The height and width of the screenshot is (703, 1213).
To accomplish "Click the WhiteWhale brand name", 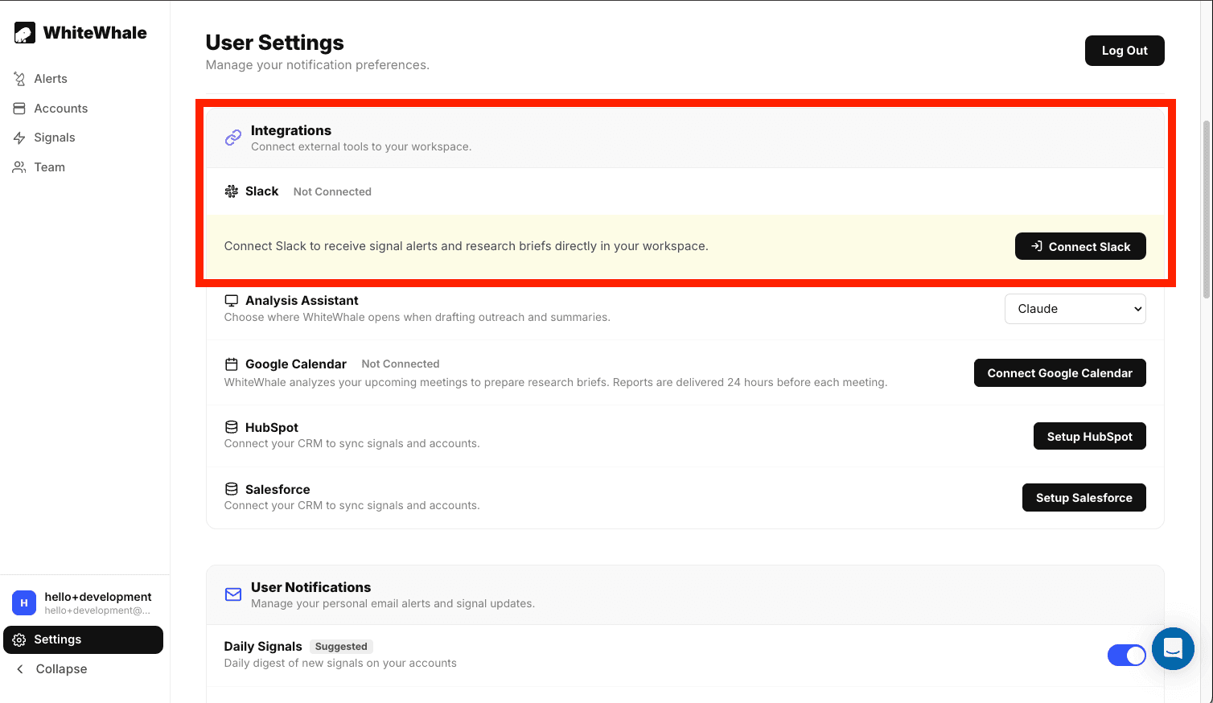I will coord(95,33).
